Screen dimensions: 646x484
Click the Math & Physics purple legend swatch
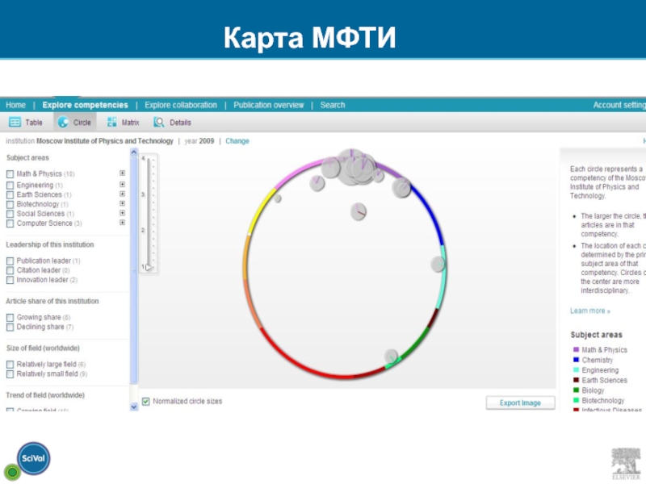(x=576, y=349)
